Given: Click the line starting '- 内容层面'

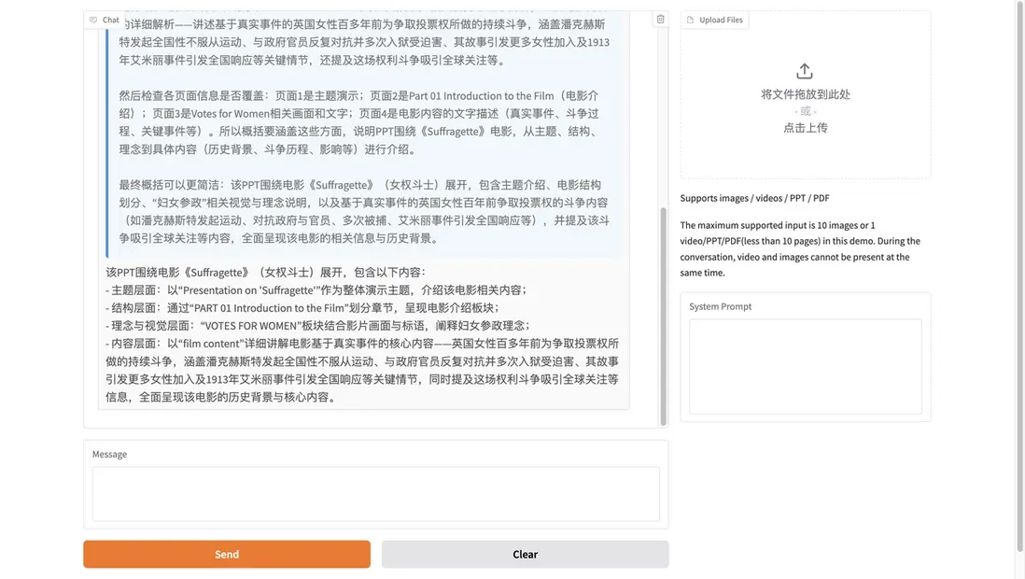Looking at the screenshot, I should click(362, 370).
